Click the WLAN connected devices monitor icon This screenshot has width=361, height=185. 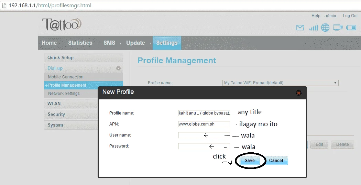pyautogui.click(x=338, y=28)
